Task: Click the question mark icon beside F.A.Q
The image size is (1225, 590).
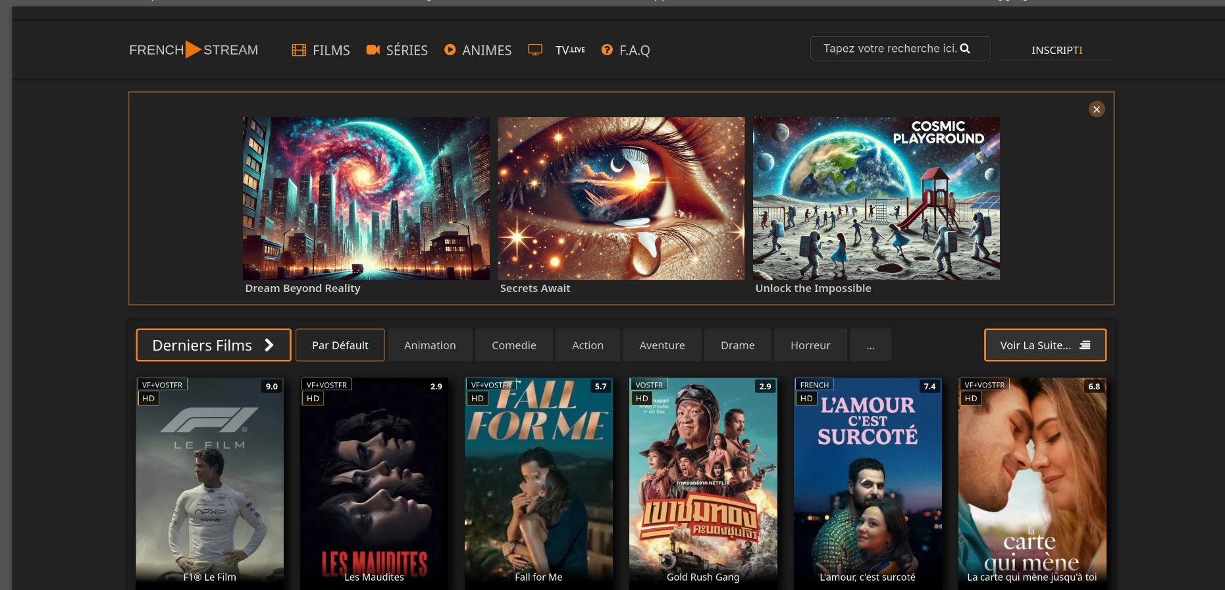Action: [x=607, y=50]
